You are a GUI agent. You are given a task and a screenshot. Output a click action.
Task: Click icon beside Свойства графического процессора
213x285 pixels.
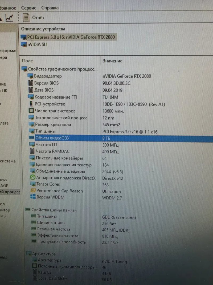click(24, 69)
